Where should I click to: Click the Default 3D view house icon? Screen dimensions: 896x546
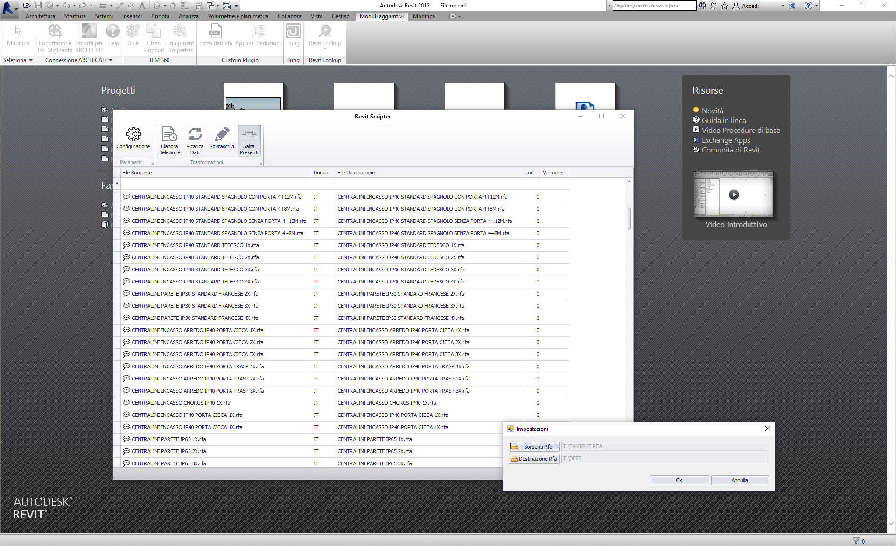[x=157, y=6]
